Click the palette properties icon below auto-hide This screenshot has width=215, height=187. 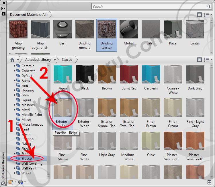click(3, 14)
